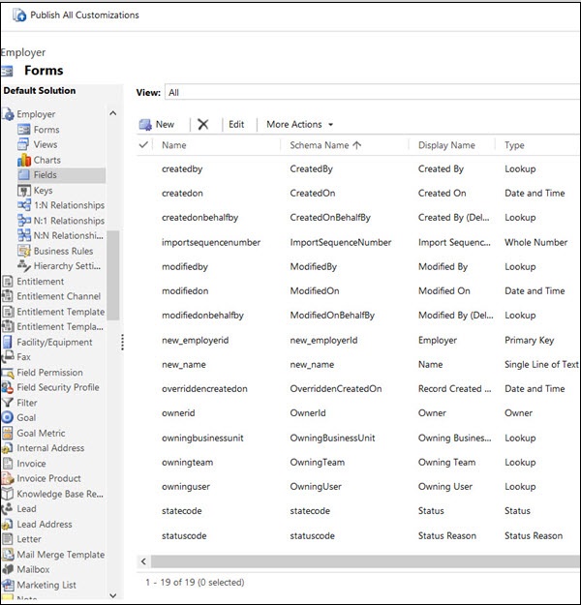
Task: Toggle the select-all checkmark in grid header
Action: [x=144, y=145]
